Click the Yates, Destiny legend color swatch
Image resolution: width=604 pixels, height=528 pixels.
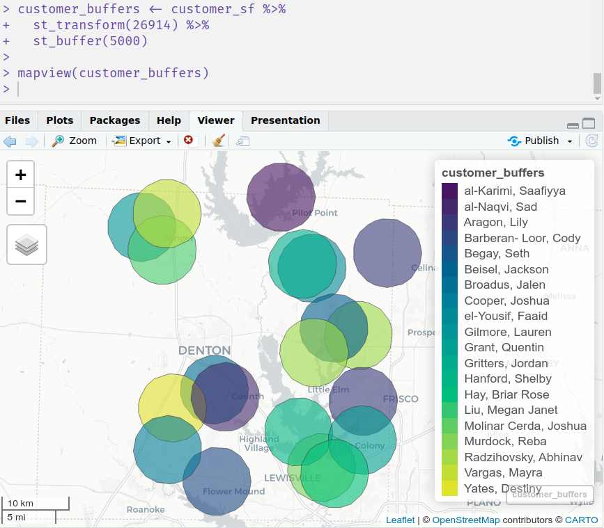[449, 488]
